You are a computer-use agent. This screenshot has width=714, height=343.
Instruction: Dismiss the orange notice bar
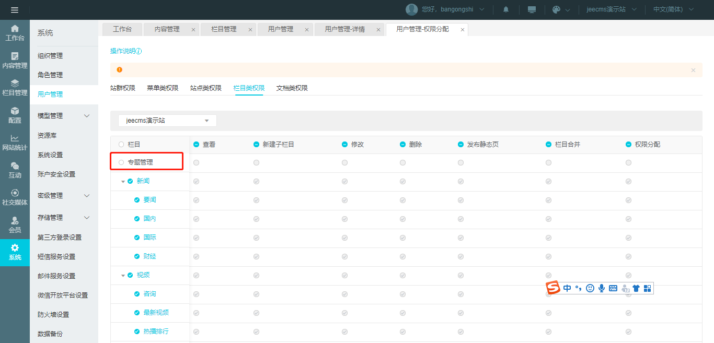[693, 70]
